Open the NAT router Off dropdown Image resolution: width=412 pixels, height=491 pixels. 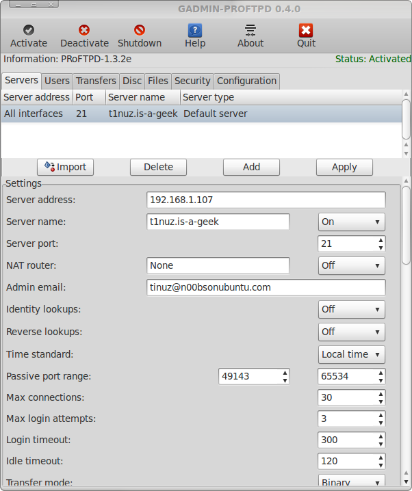[352, 265]
